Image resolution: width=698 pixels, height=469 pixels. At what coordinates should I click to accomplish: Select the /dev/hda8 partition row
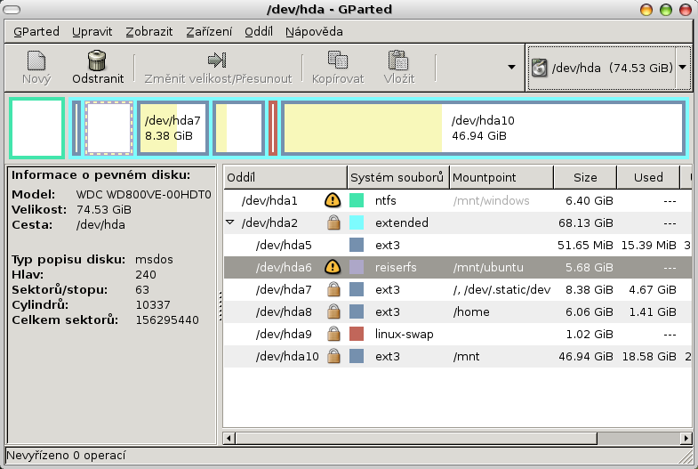click(458, 311)
